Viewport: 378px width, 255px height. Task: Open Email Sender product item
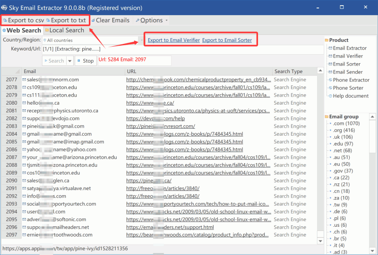[346, 72]
